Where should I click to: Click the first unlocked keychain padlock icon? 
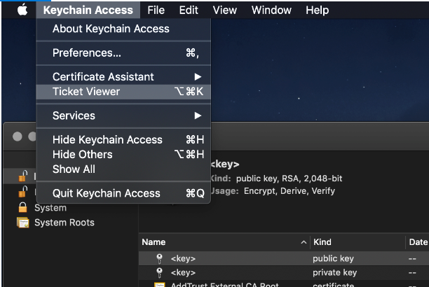point(23,176)
